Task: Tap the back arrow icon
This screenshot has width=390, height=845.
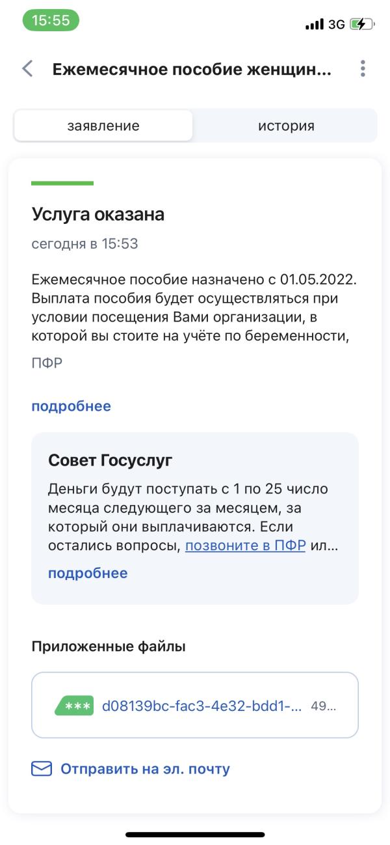Action: (x=27, y=68)
